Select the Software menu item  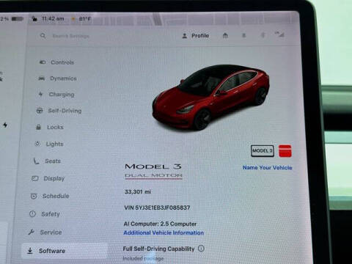coord(64,251)
